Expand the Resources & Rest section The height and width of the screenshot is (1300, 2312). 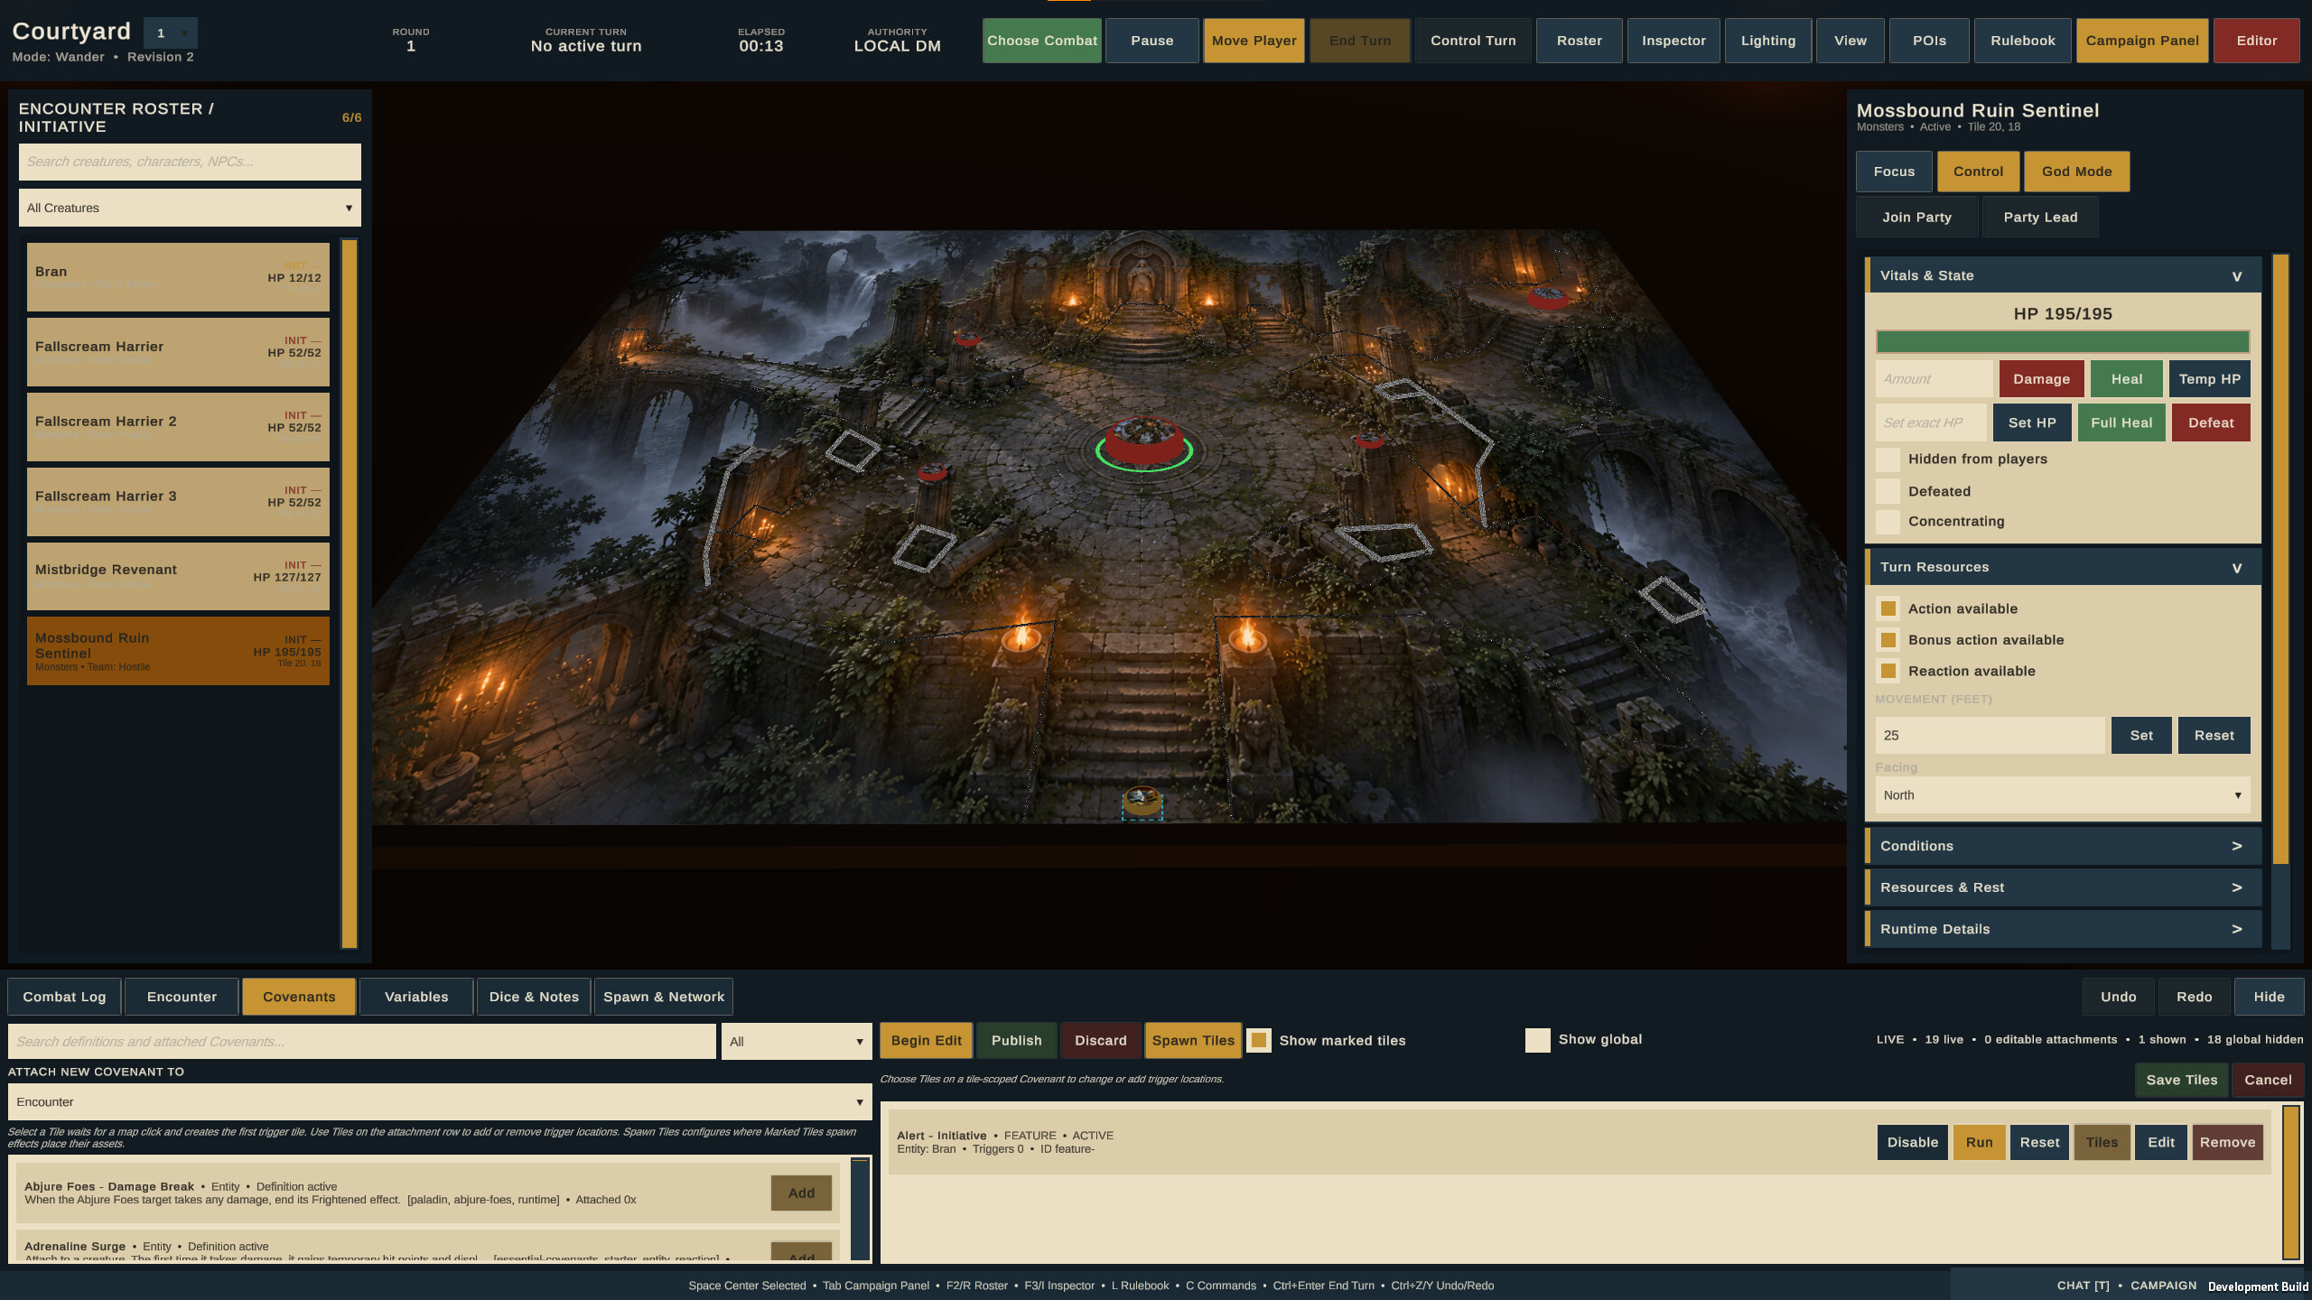click(2063, 887)
